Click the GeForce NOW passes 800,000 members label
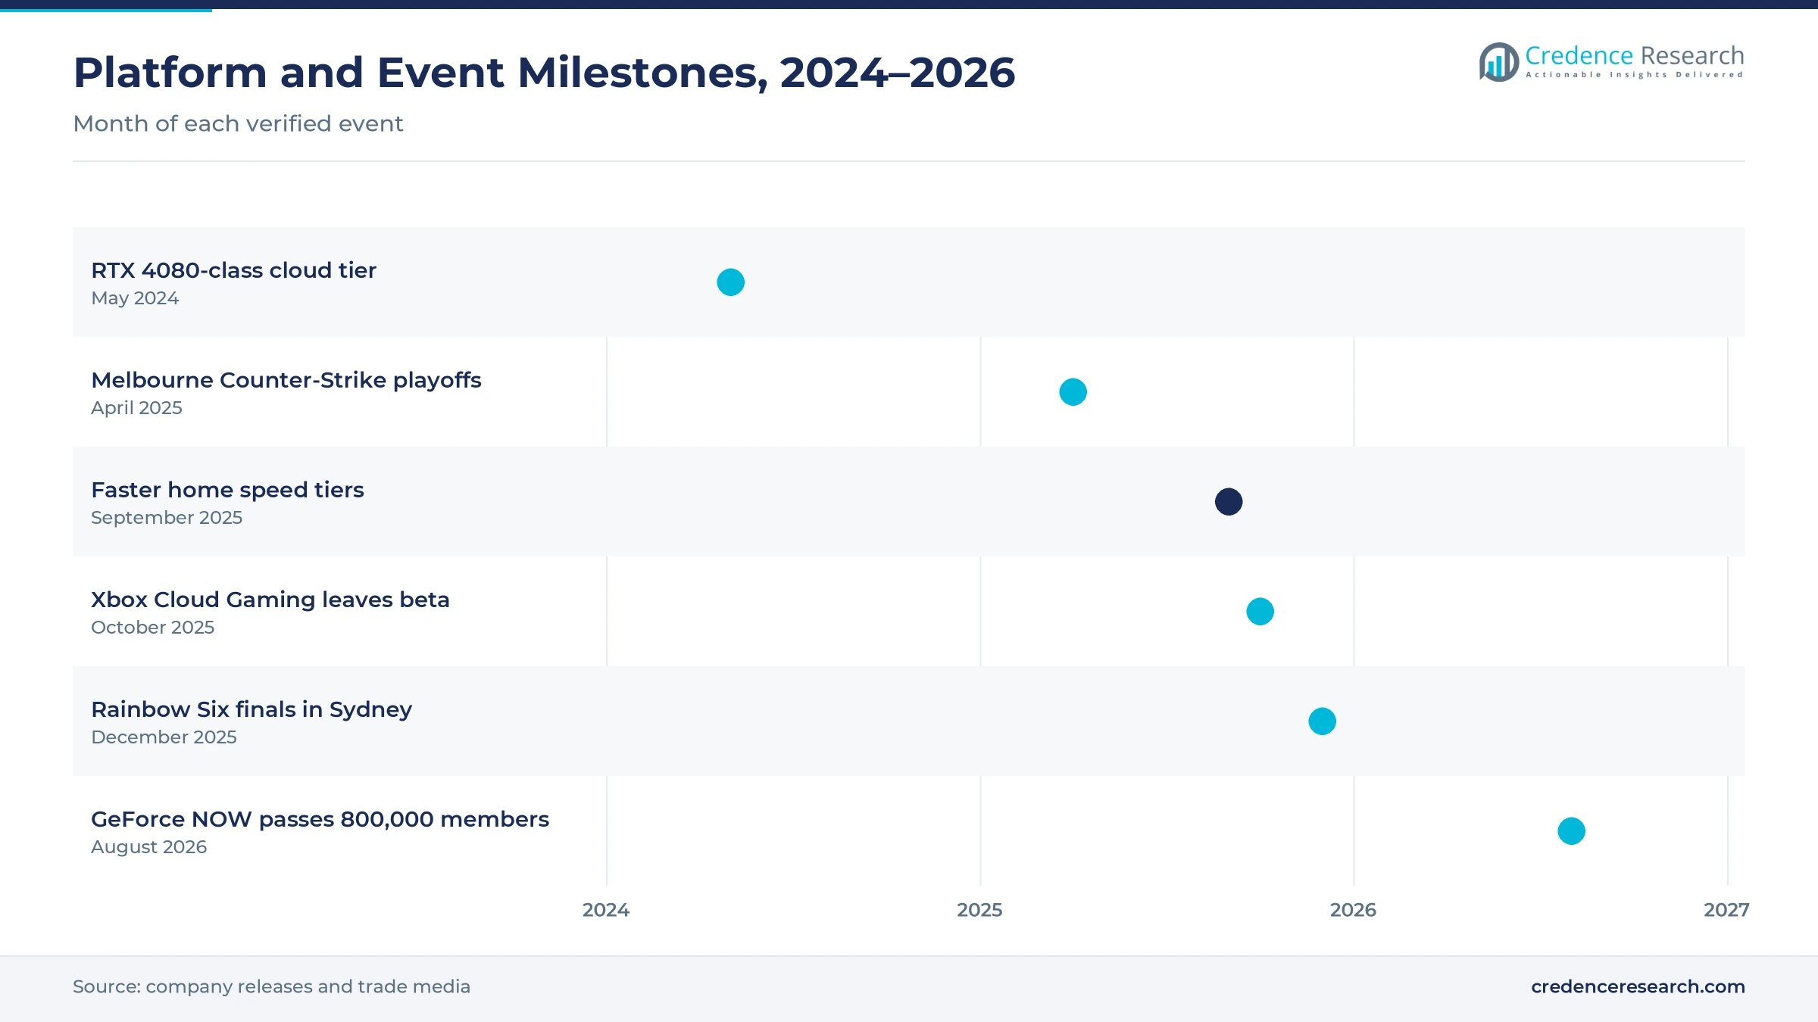This screenshot has height=1022, width=1818. coord(320,819)
